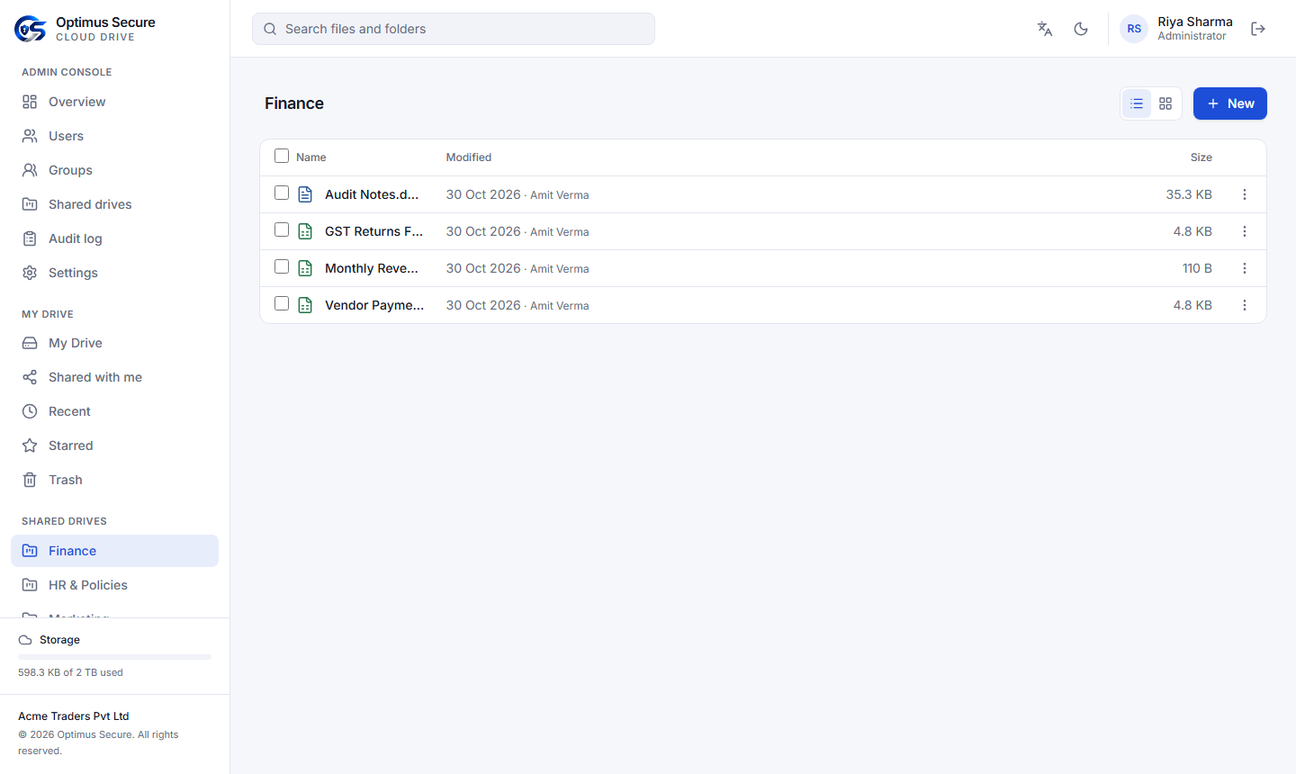
Task: Click the sign out icon
Action: coord(1258,29)
